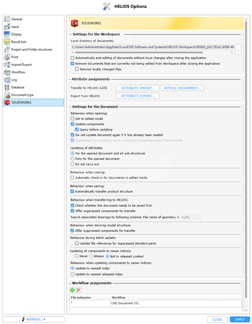Screen dimensions: 252x324
Task: Toggle Update components checkbox
Action: click(x=72, y=124)
